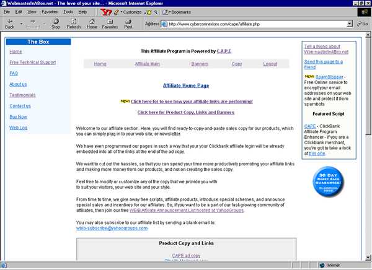Click the yellow icon after Customize
372x270 pixels.
coord(149,12)
